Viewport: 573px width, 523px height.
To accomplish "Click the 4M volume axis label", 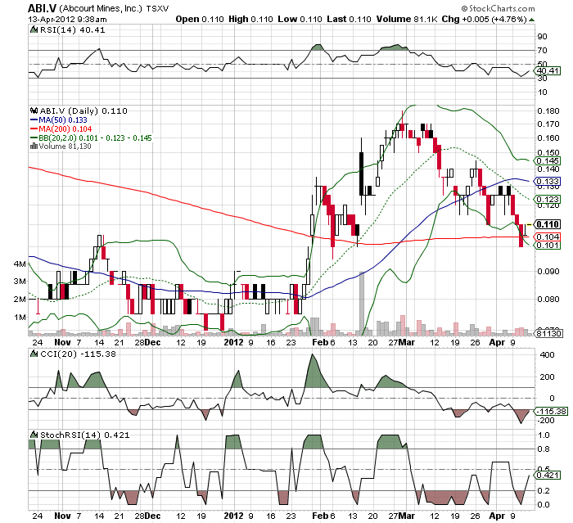I will [x=20, y=264].
